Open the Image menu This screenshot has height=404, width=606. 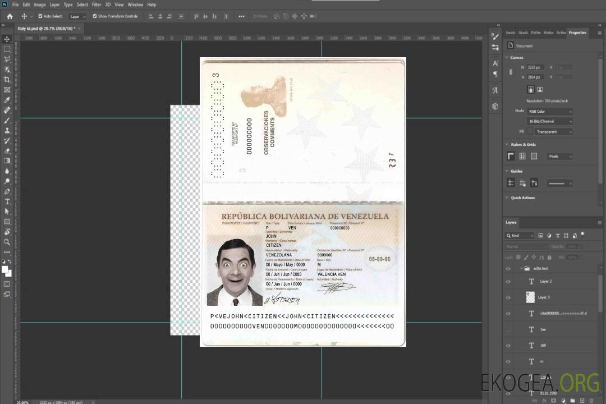[40, 4]
